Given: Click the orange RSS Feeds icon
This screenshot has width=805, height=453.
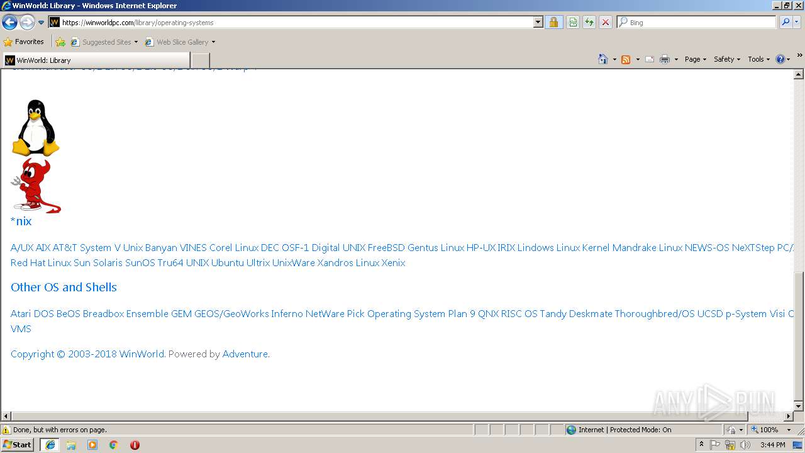Looking at the screenshot, I should click(x=626, y=59).
